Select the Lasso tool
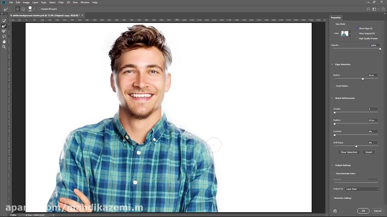The width and height of the screenshot is (387, 217). pos(4,36)
